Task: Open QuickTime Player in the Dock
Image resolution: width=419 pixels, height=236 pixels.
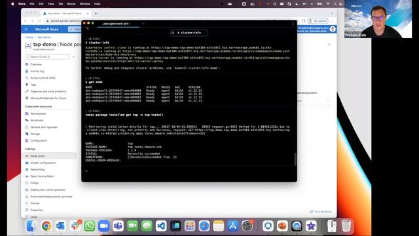Action: [x=297, y=226]
